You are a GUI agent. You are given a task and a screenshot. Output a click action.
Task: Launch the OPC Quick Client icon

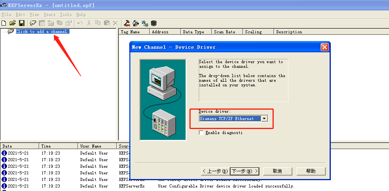point(127,23)
